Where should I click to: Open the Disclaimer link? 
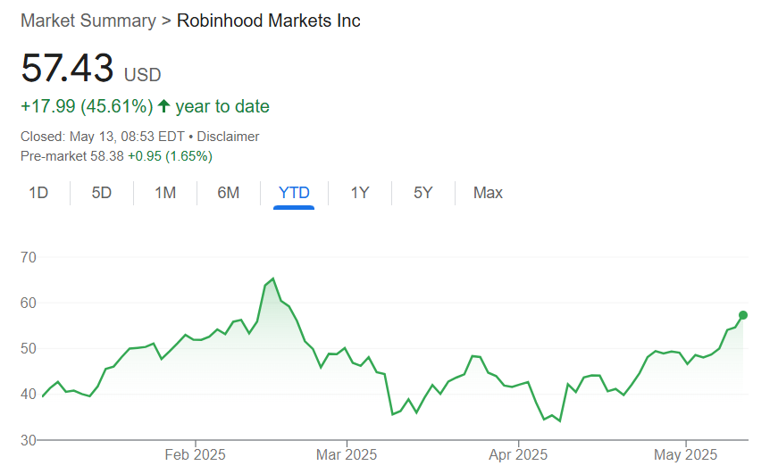[x=228, y=137]
